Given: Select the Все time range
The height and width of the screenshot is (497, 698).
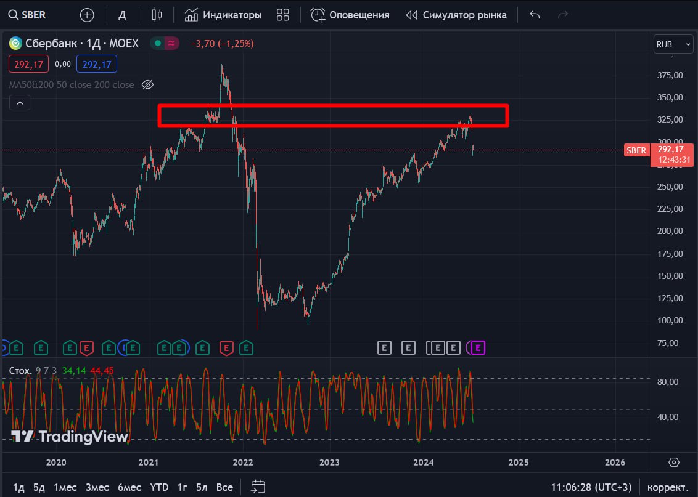Looking at the screenshot, I should [x=224, y=487].
